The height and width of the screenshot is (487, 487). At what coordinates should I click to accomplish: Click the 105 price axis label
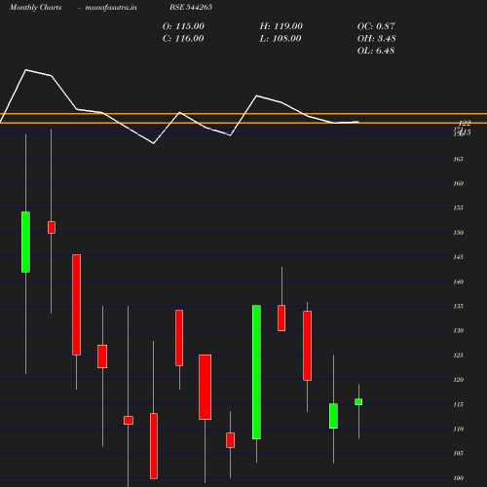pos(458,453)
